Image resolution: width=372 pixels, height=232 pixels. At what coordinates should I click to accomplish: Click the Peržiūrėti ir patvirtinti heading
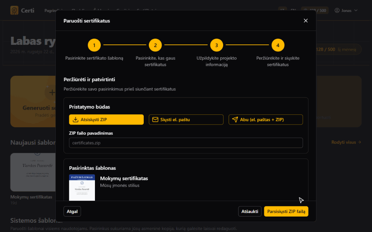(x=89, y=80)
